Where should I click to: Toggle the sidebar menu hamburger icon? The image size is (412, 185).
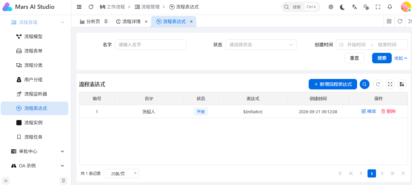tap(79, 7)
